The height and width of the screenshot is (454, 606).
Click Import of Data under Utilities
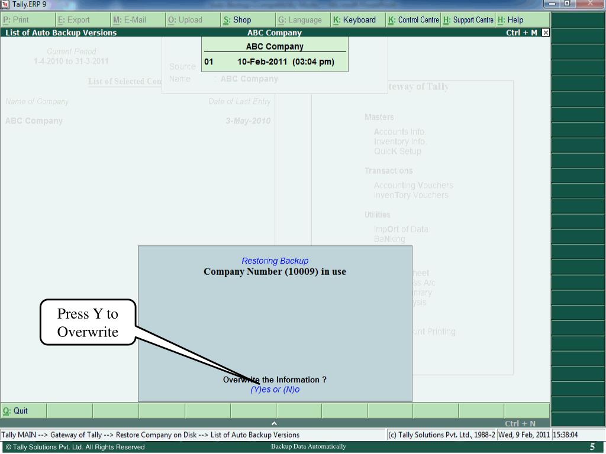(401, 229)
